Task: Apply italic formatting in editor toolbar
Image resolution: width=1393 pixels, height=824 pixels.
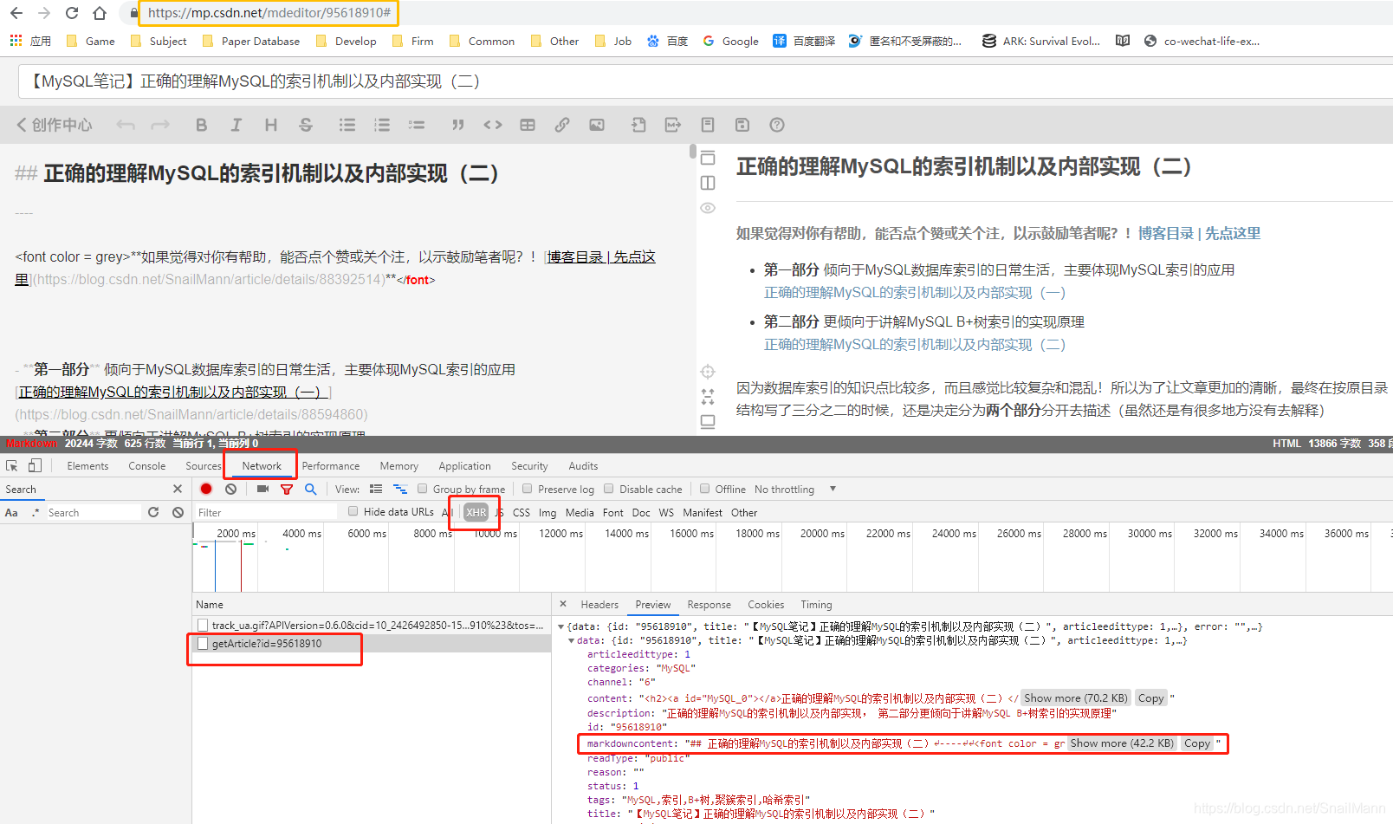Action: tap(236, 125)
